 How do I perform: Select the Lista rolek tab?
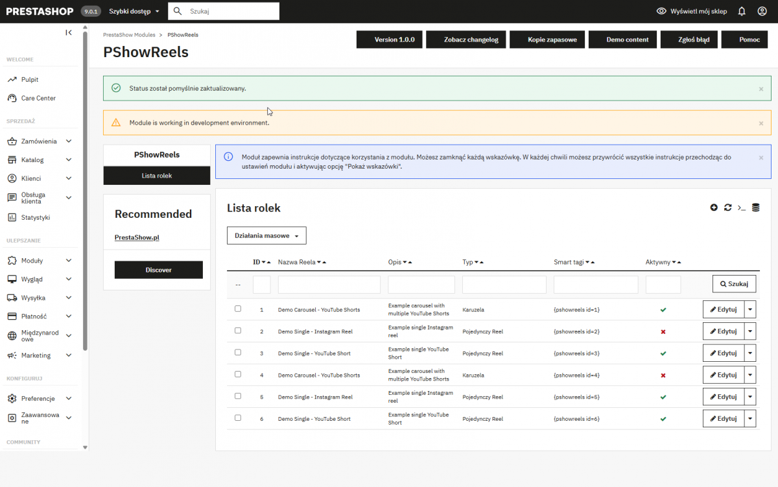[156, 175]
